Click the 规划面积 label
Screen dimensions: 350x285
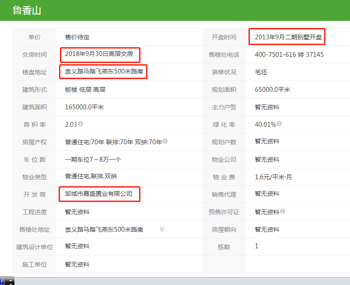224,90
